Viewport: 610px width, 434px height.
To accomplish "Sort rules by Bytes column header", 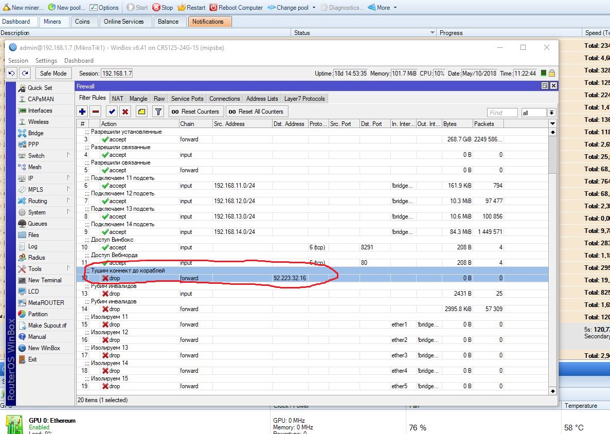I will pos(457,123).
